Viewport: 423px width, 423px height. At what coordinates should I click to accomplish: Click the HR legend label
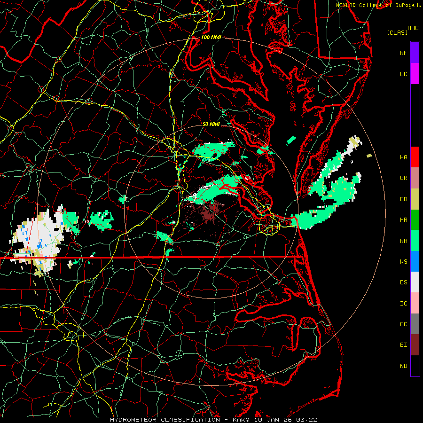point(403,220)
